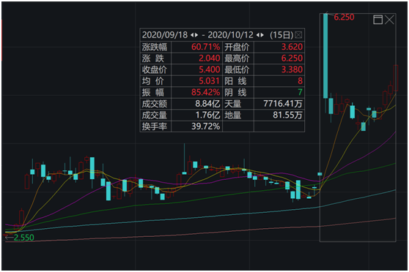Screen dimensions: 409x272
Task: Click the (15日) day count text
Action: (x=281, y=35)
